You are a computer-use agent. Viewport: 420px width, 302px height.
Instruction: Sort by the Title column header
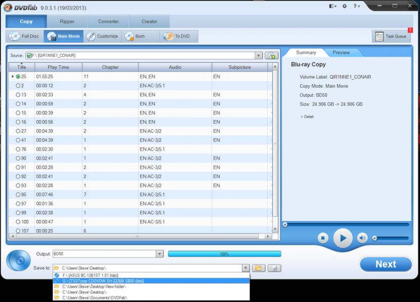tap(21, 67)
